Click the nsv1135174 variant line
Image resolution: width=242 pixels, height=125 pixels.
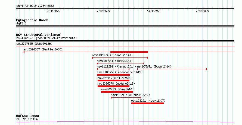coord(120,58)
